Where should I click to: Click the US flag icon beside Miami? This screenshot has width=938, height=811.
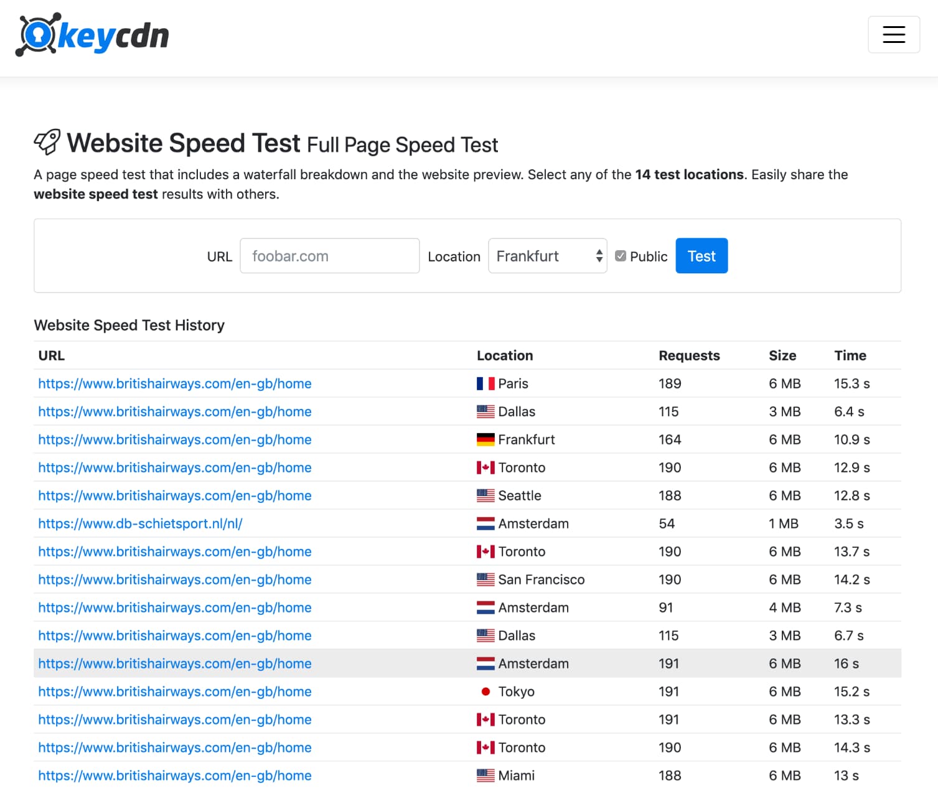pos(486,776)
